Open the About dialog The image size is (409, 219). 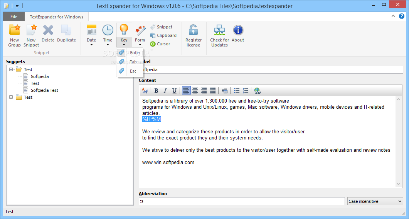(x=238, y=33)
